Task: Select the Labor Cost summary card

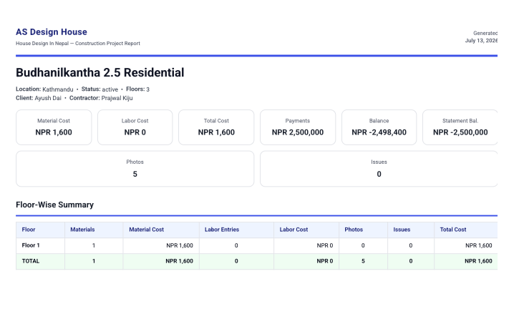Action: pyautogui.click(x=135, y=127)
